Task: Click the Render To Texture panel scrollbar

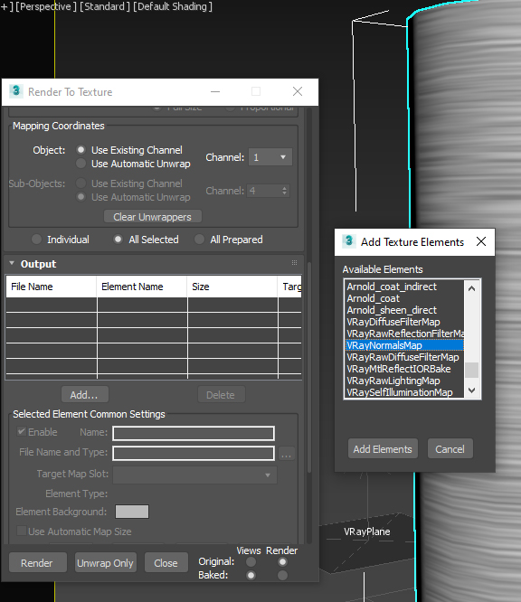Action: tap(309, 368)
